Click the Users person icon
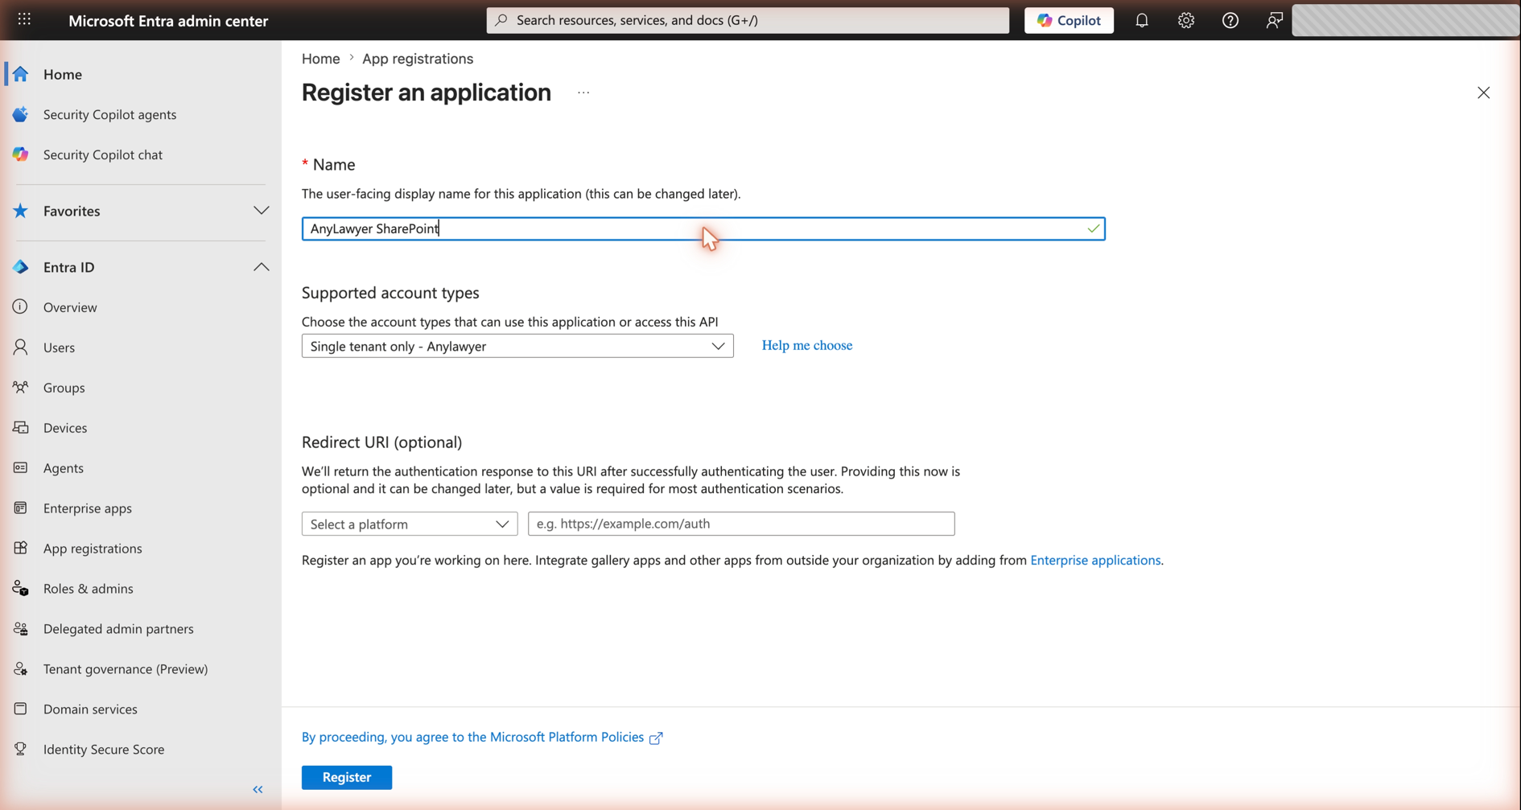1521x810 pixels. 21,347
